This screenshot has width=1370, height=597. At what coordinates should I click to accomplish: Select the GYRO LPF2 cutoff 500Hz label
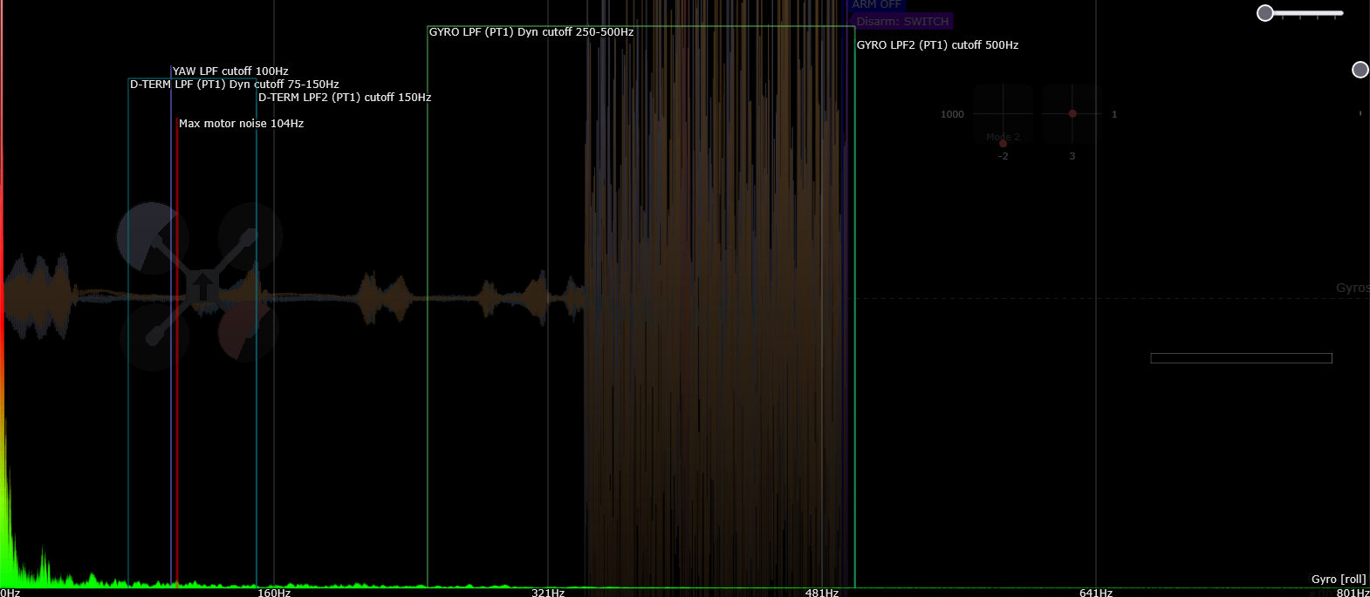(x=937, y=45)
